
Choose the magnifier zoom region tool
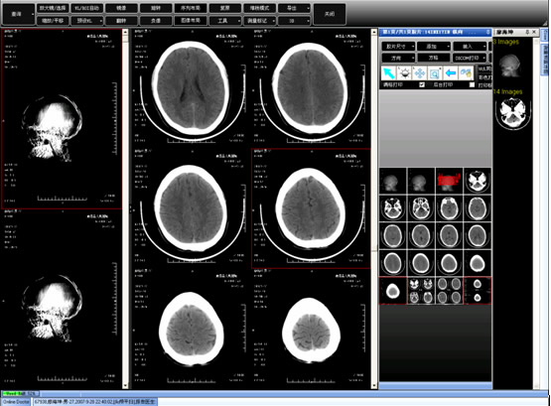[x=435, y=73]
